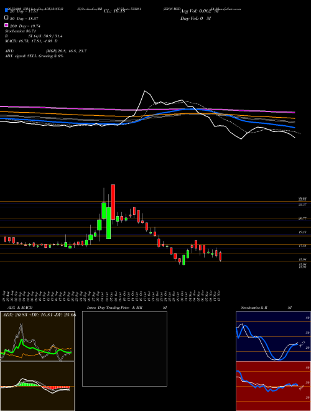Image resolution: width=311 pixels, height=411 pixels.
Task: Click the RSI 14/5: 50.9 / 51.4 reading
Action: point(34,36)
